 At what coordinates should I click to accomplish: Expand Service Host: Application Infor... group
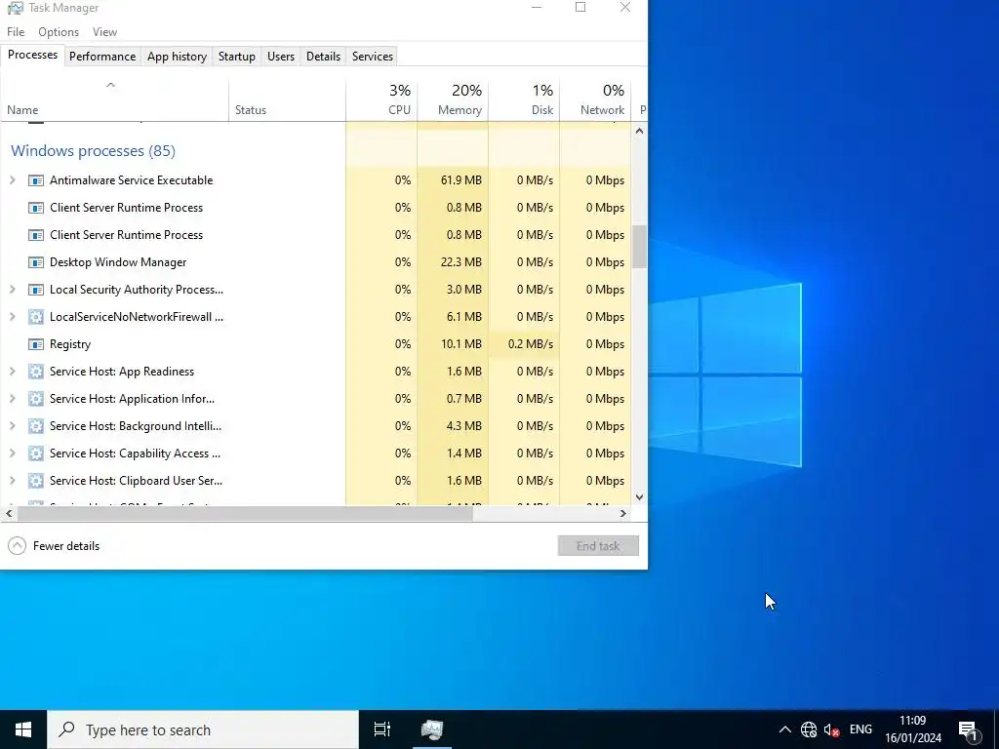[x=12, y=399]
